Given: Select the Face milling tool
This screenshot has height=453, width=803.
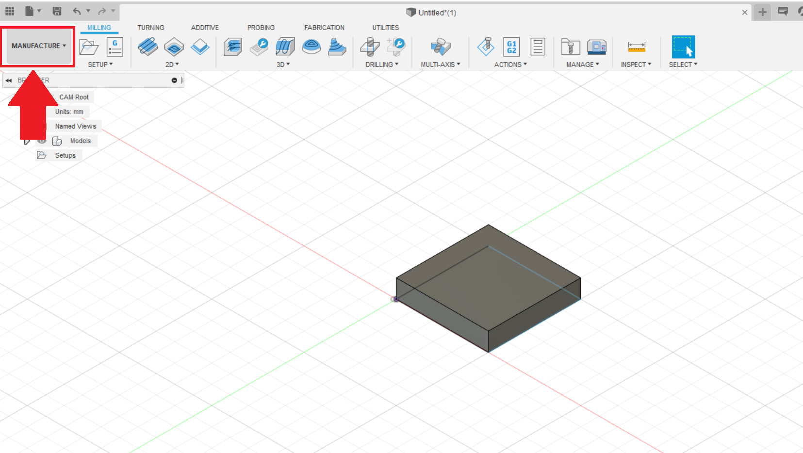Looking at the screenshot, I should 200,47.
